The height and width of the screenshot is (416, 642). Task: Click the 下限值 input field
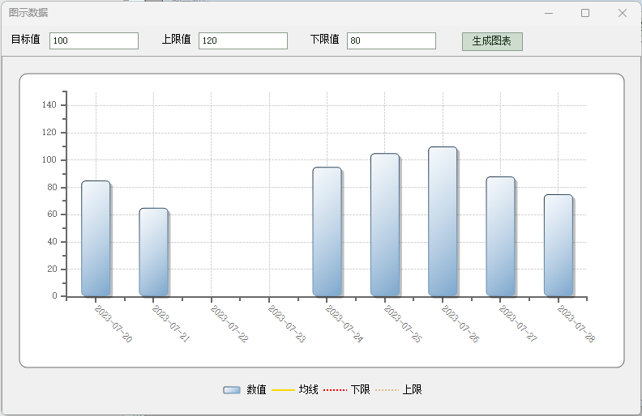[x=392, y=40]
